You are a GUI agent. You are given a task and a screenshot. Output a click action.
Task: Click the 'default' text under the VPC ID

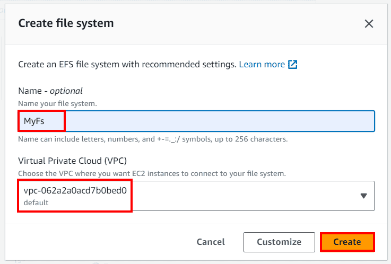[36, 203]
